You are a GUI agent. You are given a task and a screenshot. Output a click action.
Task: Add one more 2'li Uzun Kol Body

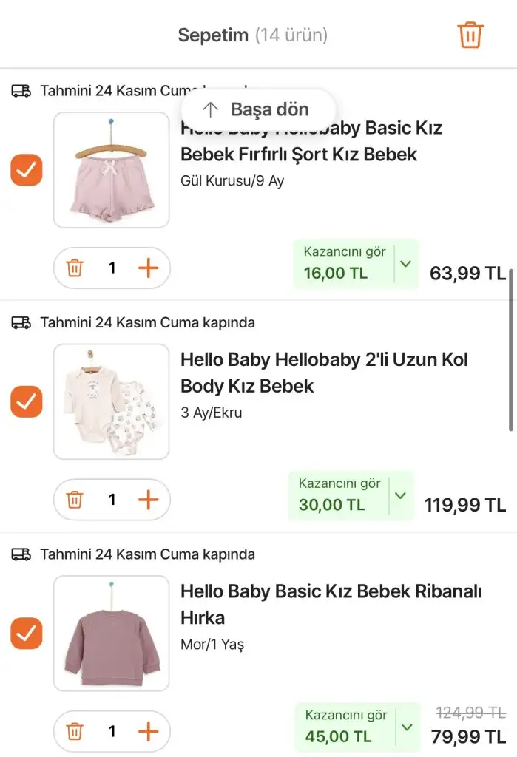tap(149, 500)
